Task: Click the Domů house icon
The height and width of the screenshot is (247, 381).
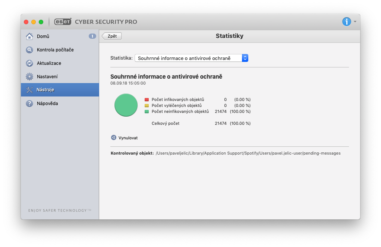Action: [x=29, y=37]
